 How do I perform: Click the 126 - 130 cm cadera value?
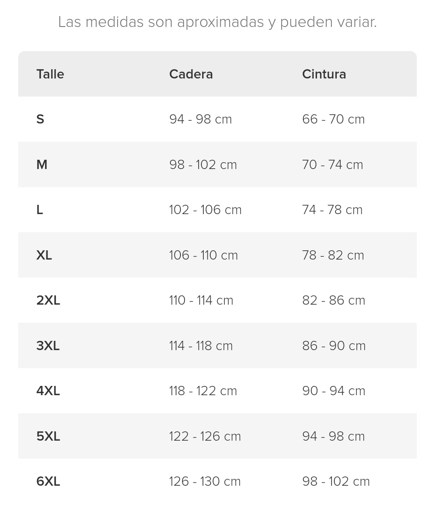[x=205, y=481]
